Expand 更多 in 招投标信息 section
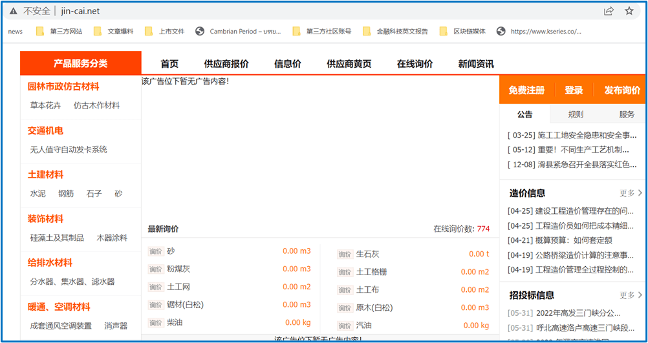Screen dimensions: 648x343 (631, 295)
